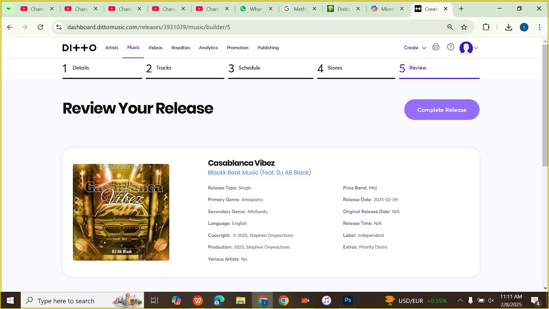549x309 pixels.
Task: Switch to the 'Distro' browser tab
Action: pos(344,9)
